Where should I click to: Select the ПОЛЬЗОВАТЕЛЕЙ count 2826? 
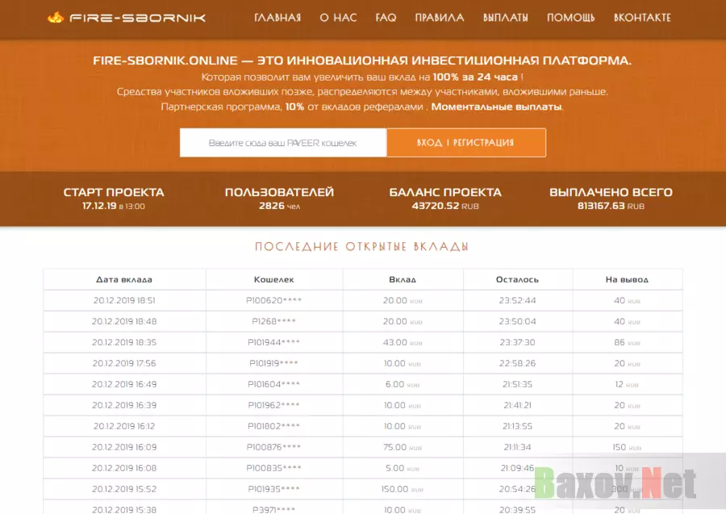point(272,206)
